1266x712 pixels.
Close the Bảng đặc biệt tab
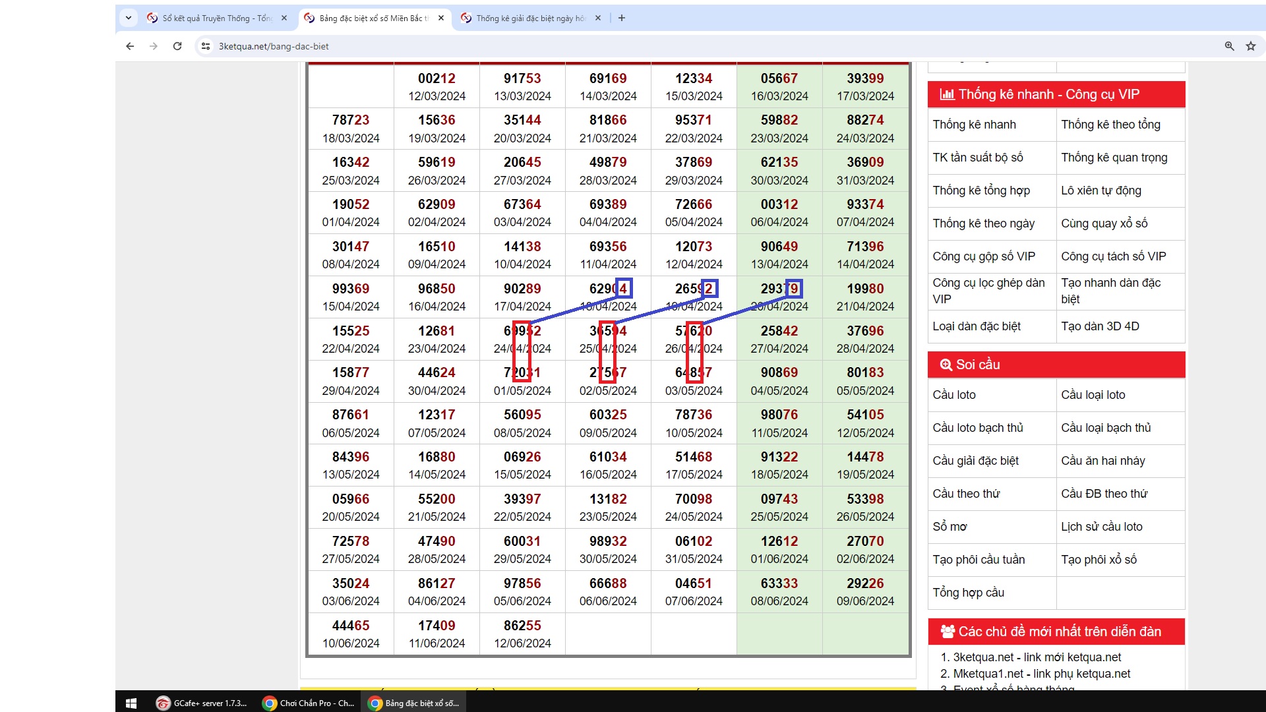[x=441, y=18]
